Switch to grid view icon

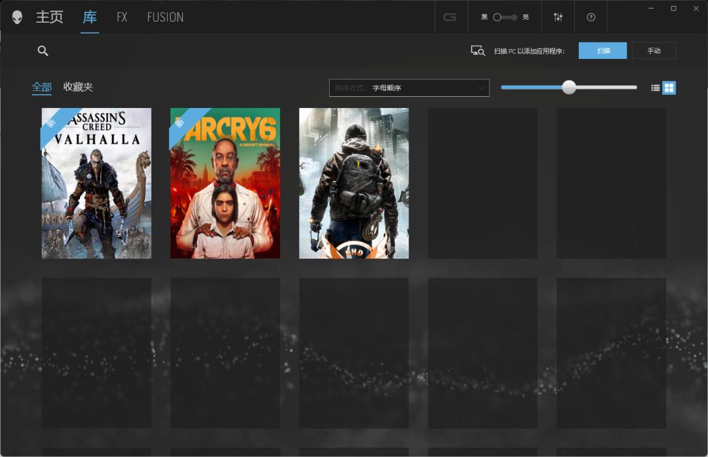point(669,88)
